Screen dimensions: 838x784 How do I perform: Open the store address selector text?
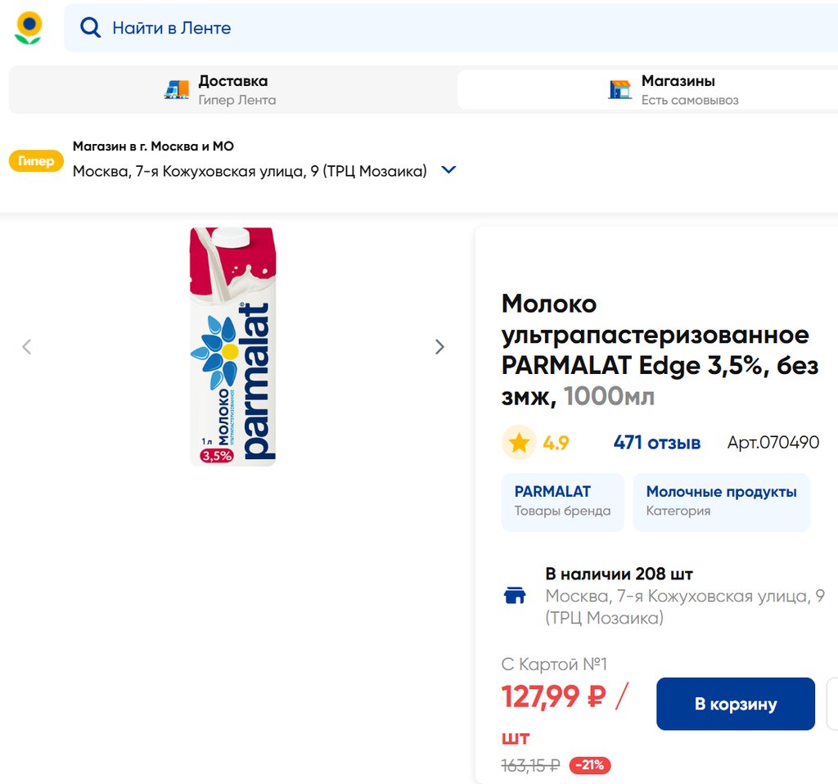[250, 171]
